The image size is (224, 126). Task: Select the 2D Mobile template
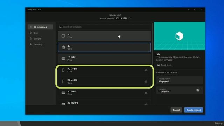point(104,82)
